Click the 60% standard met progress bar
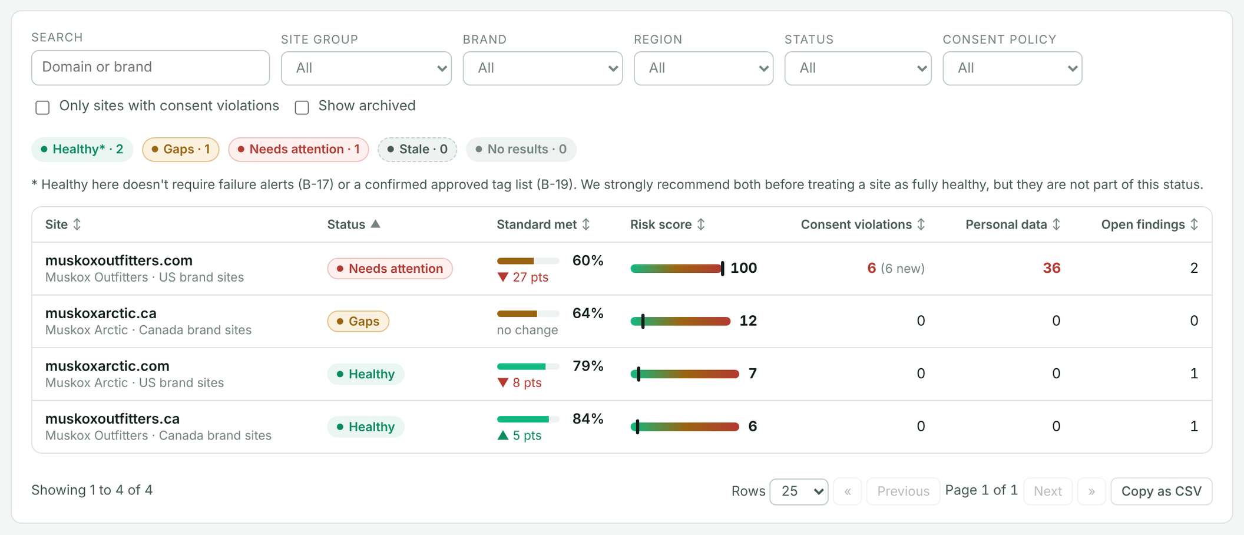Viewport: 1244px width, 535px height. click(x=528, y=261)
